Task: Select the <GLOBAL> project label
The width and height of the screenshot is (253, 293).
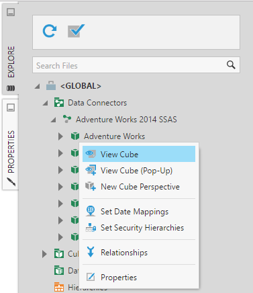Action: pyautogui.click(x=81, y=86)
